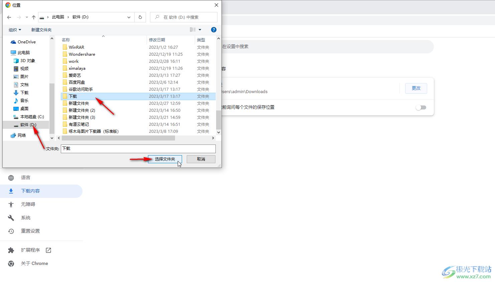Viewport: 495px width, 282px height.
Task: Open 系统 settings in Chrome sidebar
Action: 25,218
